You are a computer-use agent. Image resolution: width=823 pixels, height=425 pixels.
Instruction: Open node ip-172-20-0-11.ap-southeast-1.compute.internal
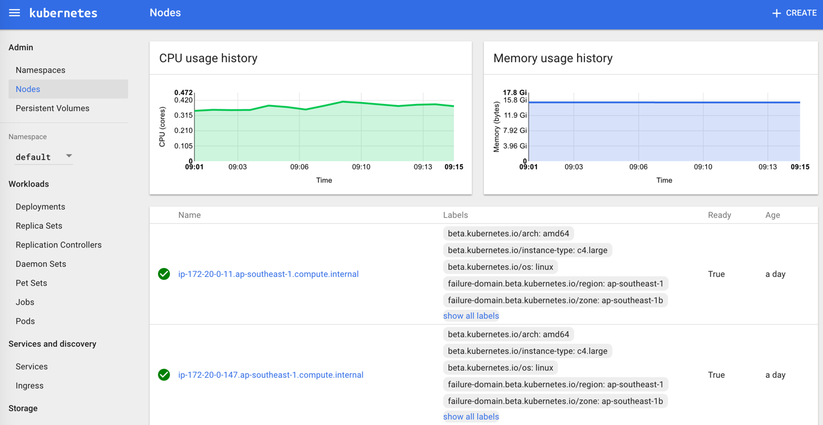[x=269, y=274]
